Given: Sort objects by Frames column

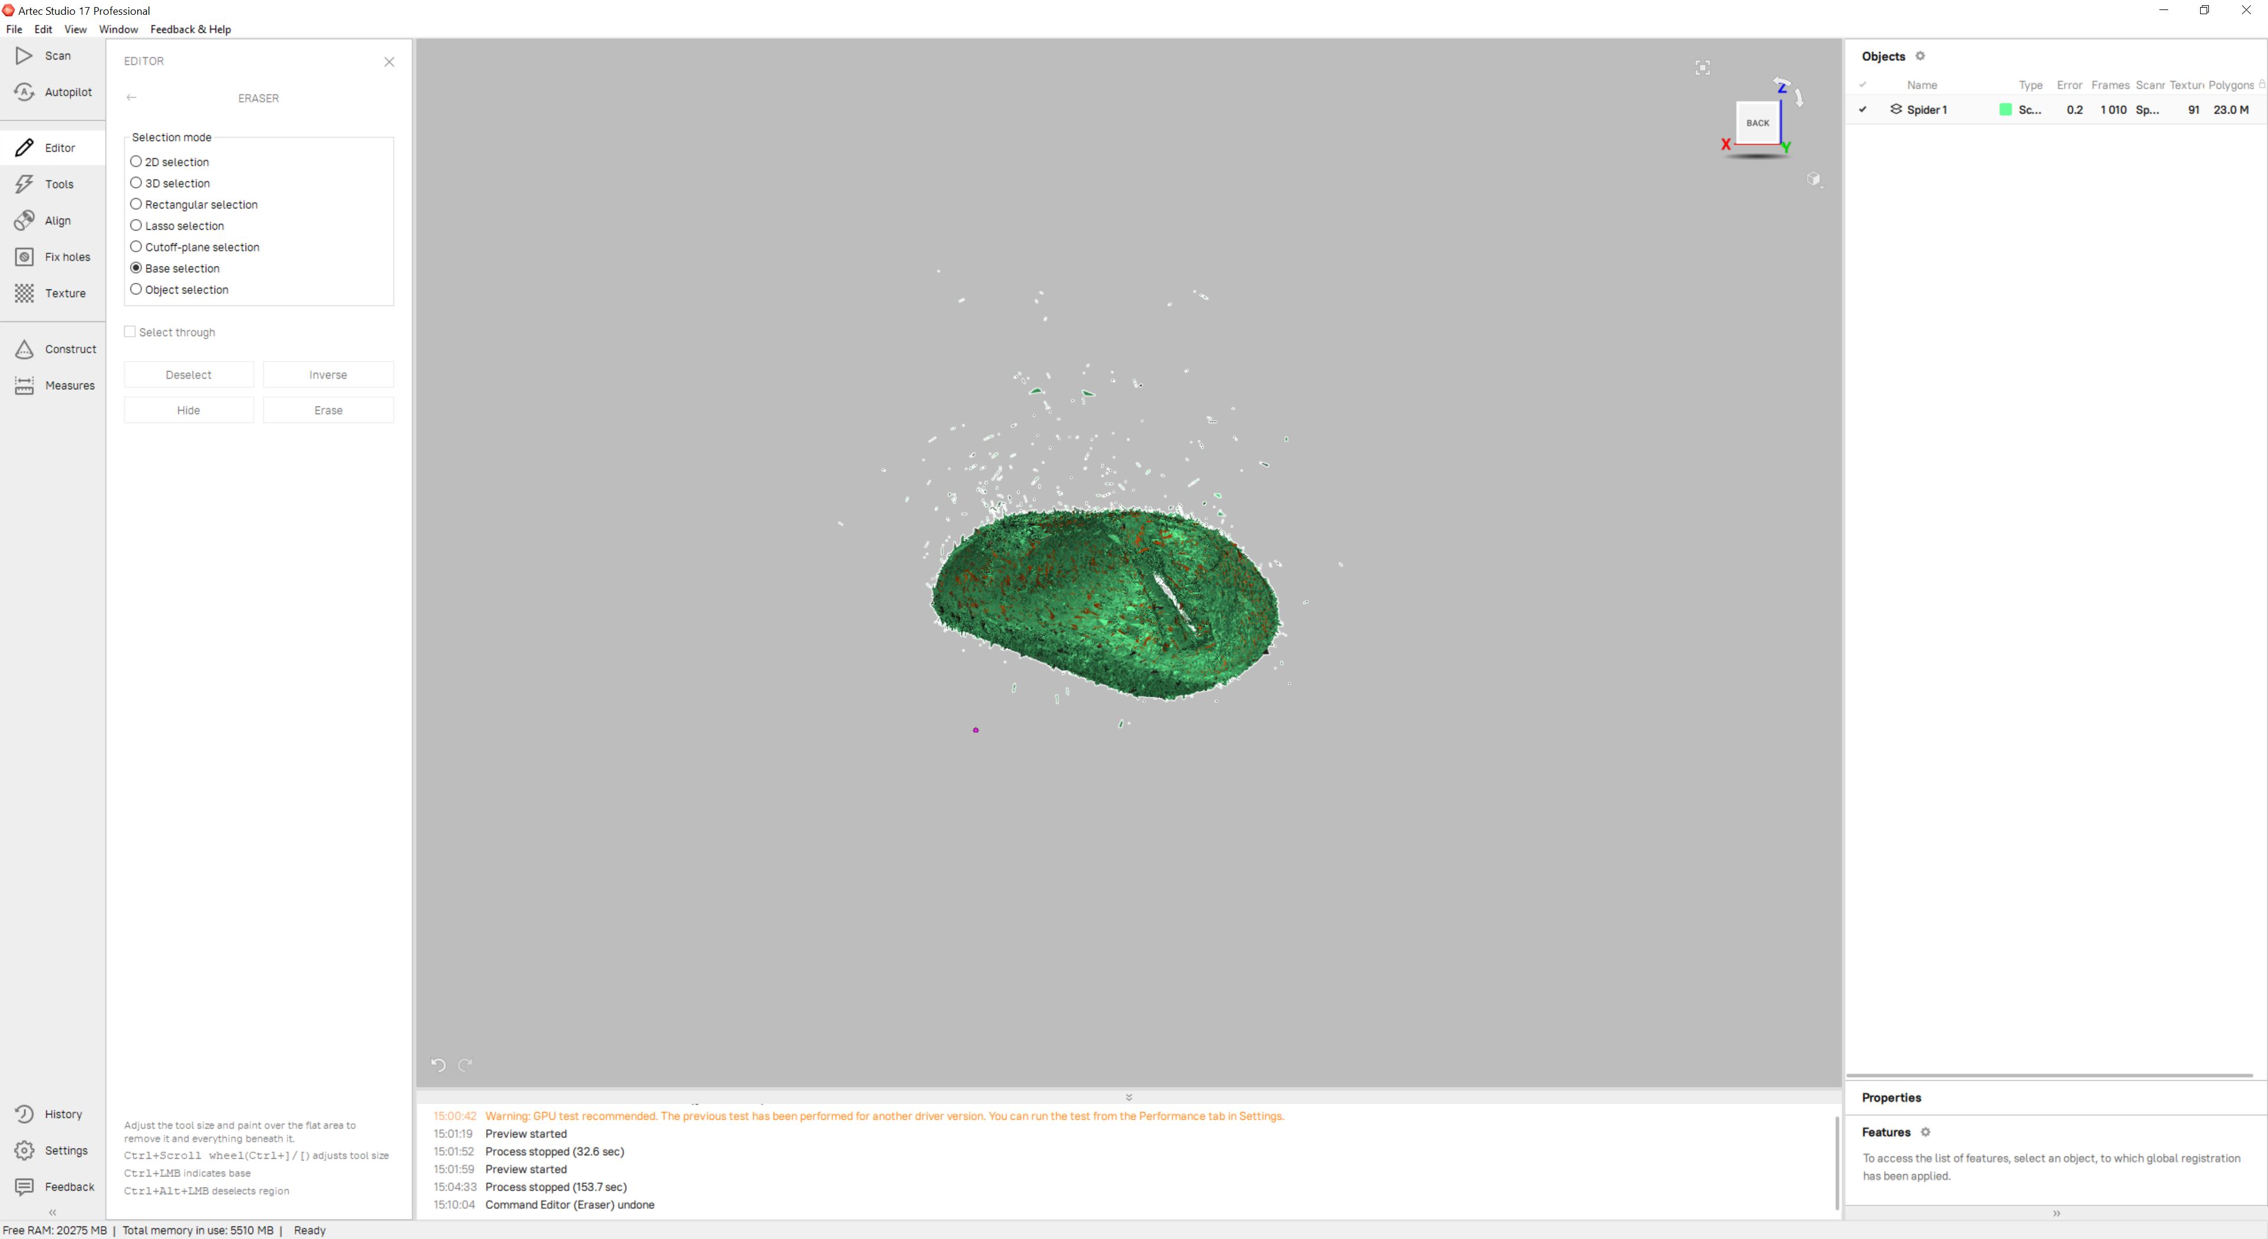Looking at the screenshot, I should coord(2110,86).
